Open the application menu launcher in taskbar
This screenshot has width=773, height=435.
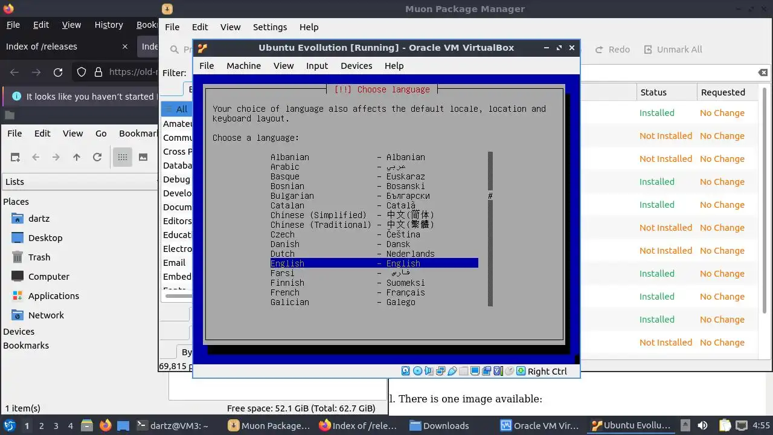point(10,425)
